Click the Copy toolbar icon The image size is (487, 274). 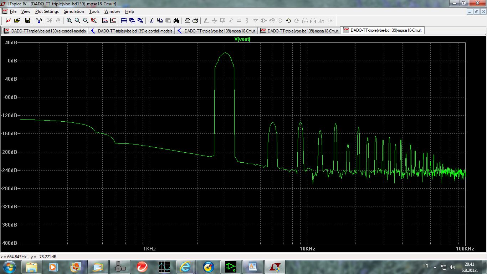pyautogui.click(x=160, y=21)
